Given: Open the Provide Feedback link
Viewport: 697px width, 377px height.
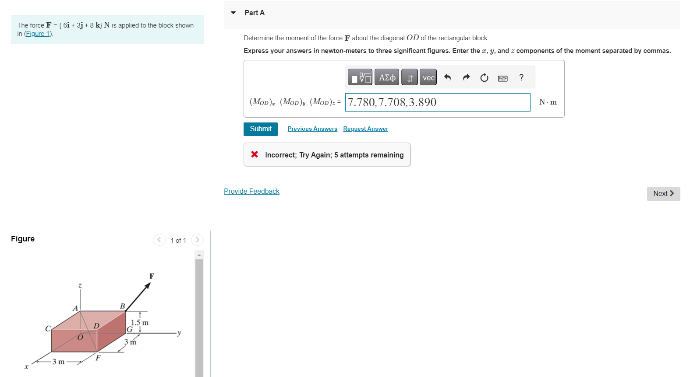Looking at the screenshot, I should click(x=251, y=191).
